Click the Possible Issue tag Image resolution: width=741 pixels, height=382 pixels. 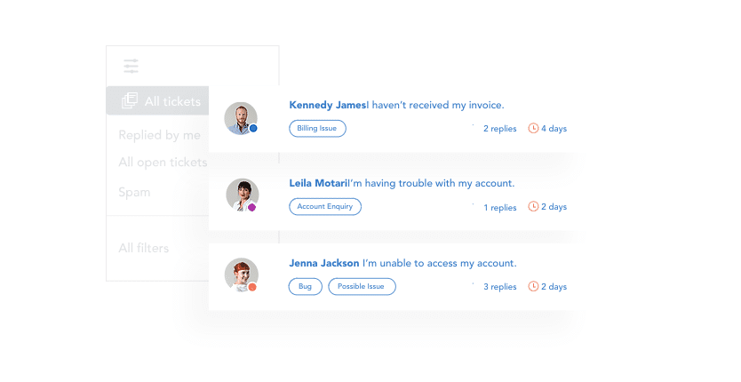point(362,286)
